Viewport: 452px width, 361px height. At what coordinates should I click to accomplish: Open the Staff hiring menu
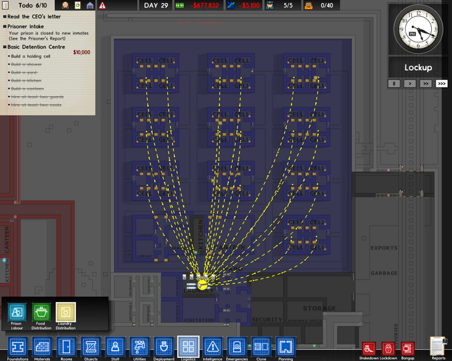(x=115, y=347)
